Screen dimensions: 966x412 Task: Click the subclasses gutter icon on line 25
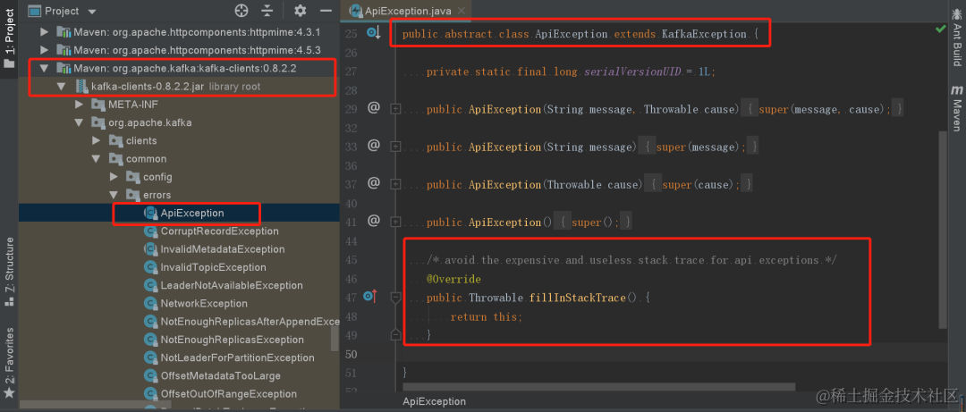374,33
